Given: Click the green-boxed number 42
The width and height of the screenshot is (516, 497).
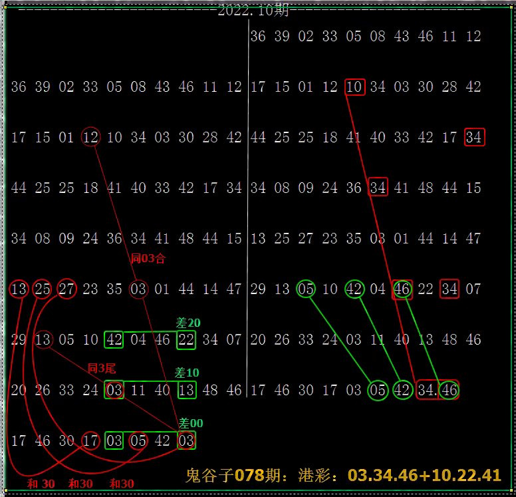Looking at the screenshot, I should point(114,339).
